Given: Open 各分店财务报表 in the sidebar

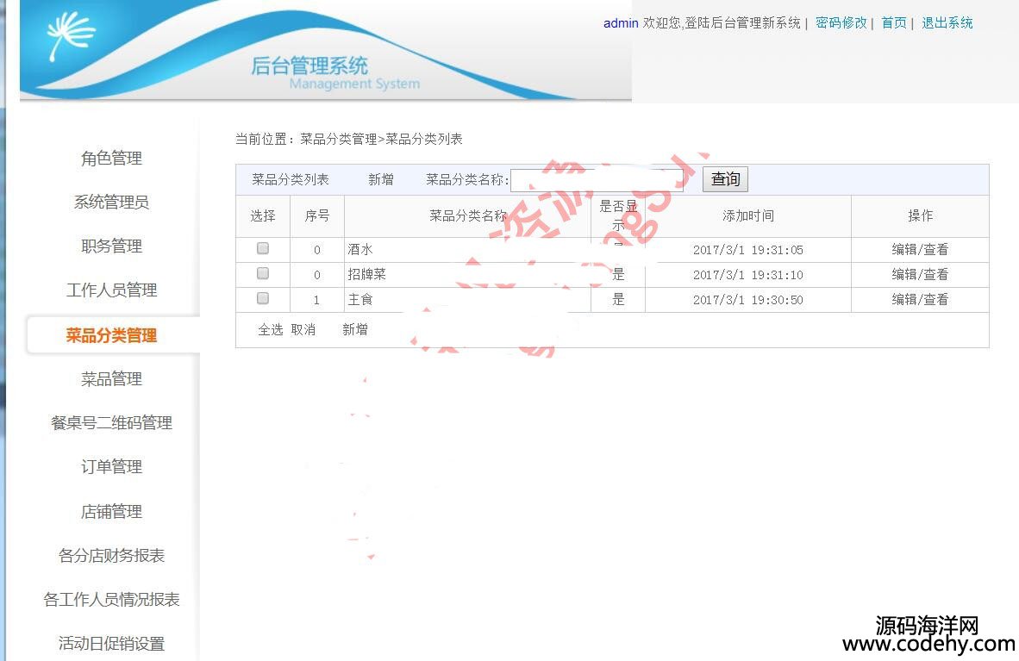Looking at the screenshot, I should pos(111,556).
